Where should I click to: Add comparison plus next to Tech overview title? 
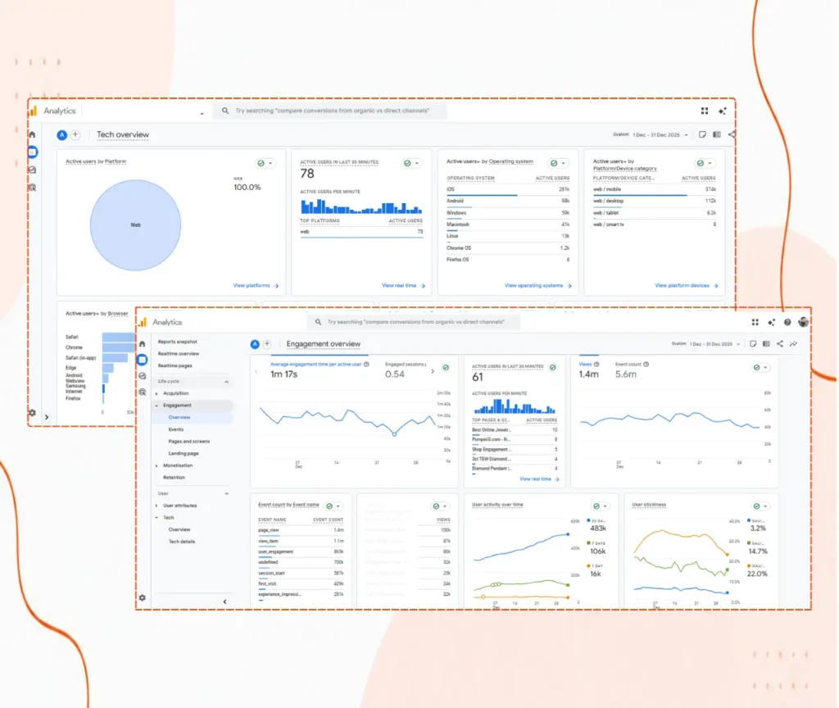point(75,134)
